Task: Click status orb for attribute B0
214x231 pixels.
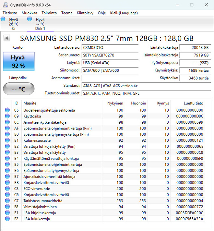Action: click(7, 134)
